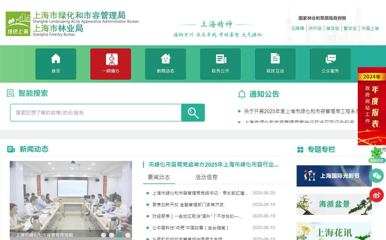Open news 财经聚焦｜一些地区取消“国补”
Image resolution: width=386 pixels, height=240 pixels.
point(197,216)
